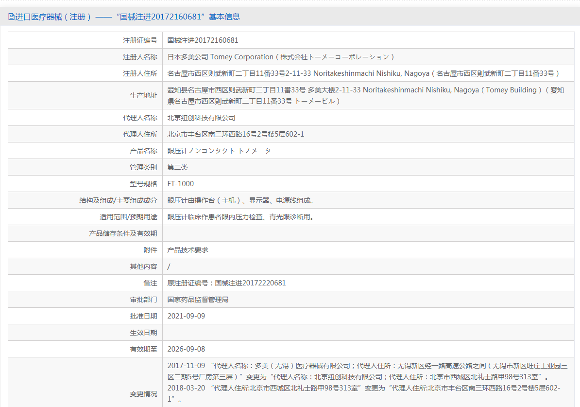This screenshot has width=580, height=407.
Task: Select the 注册证编号 value 国械注进20172160681
Action: click(x=203, y=40)
